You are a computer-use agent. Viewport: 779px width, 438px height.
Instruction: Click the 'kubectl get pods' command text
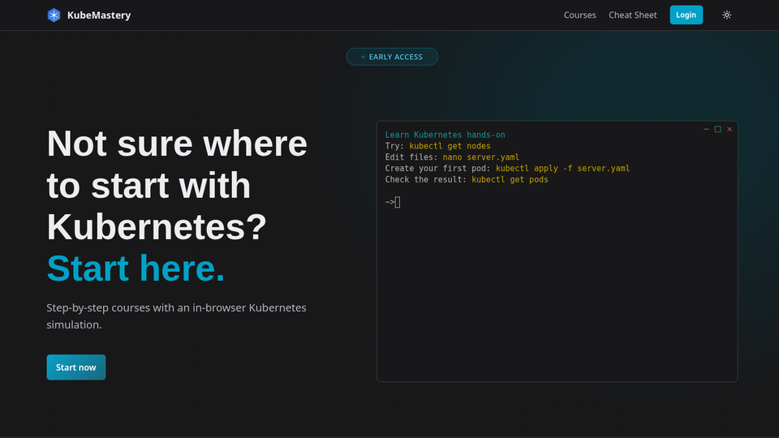pos(510,180)
